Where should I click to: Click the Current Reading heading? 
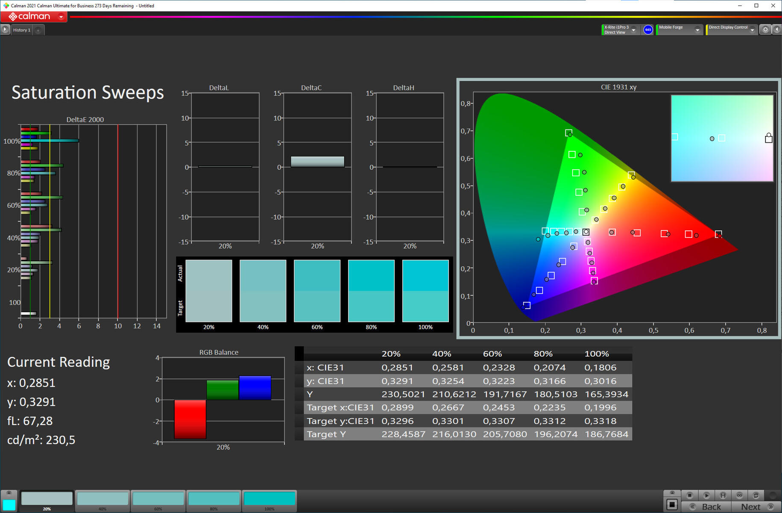point(59,362)
